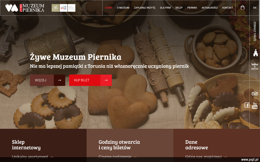Viewport: 260px width, 162px height.
Task: Expand the Zobacz także side panel
Action: (255, 31)
